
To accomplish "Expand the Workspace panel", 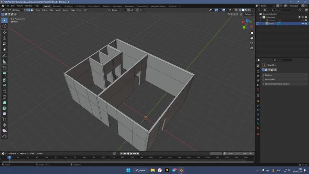I will [x=285, y=79].
